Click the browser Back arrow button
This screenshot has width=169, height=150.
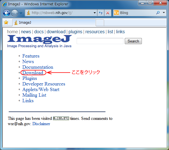pos(6,13)
